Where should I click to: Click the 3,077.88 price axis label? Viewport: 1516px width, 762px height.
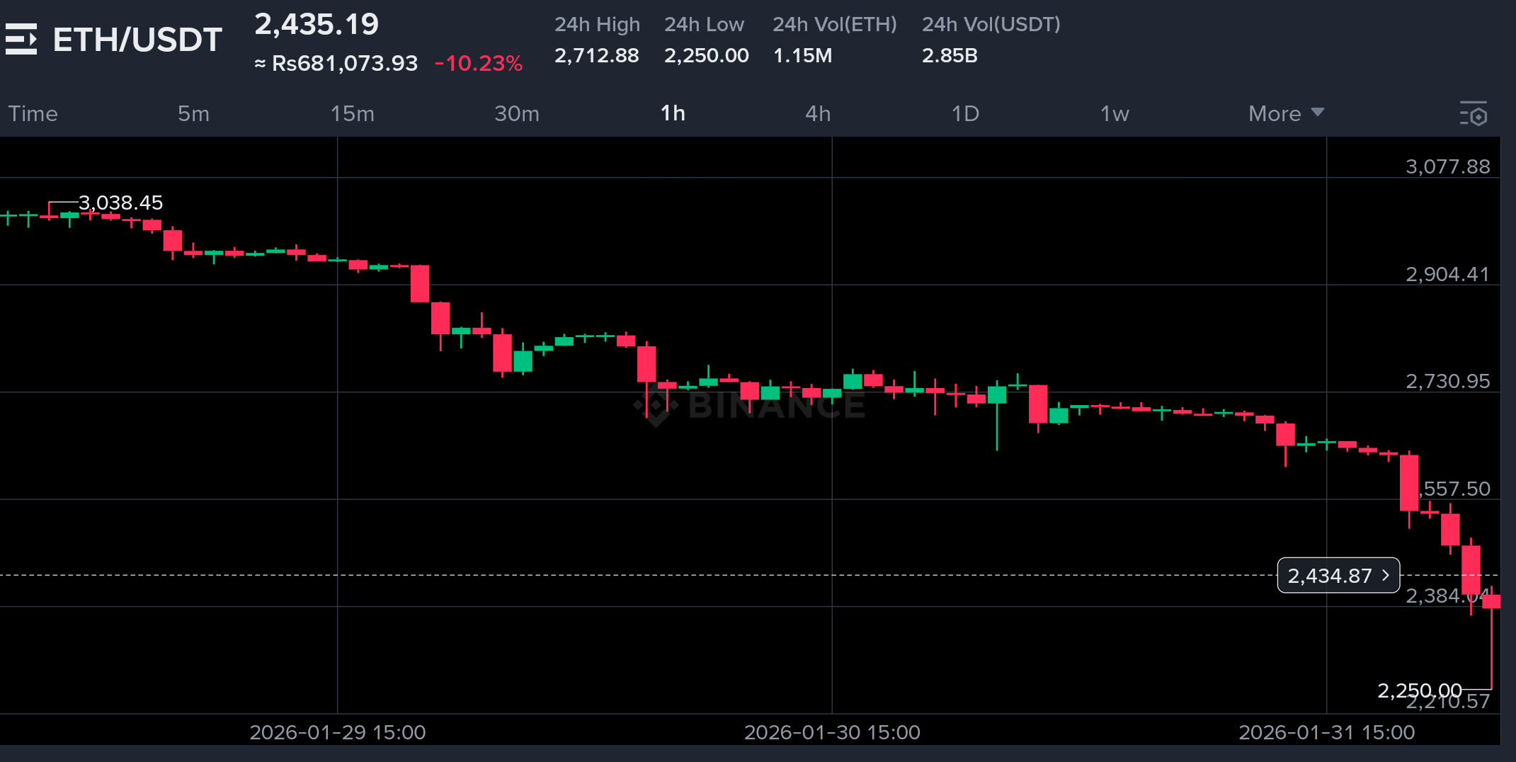1447,166
